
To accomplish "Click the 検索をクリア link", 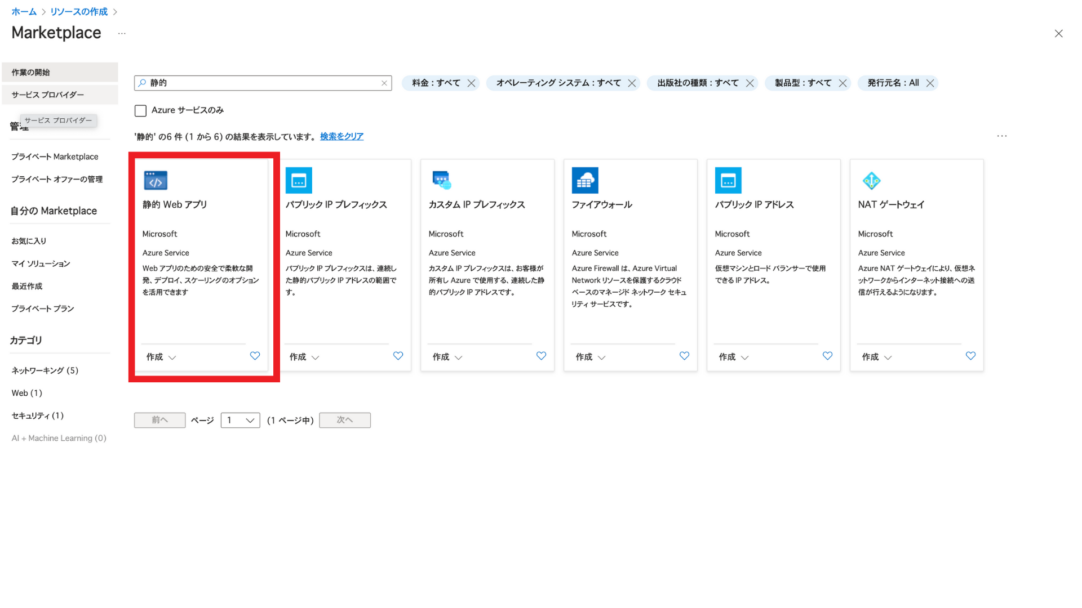I will point(342,137).
